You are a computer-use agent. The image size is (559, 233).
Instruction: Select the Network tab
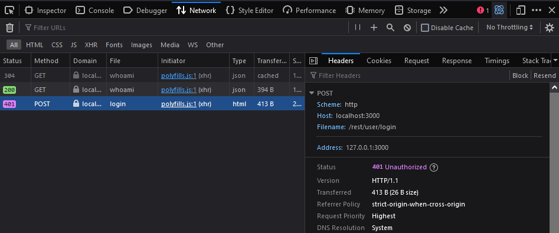point(197,11)
